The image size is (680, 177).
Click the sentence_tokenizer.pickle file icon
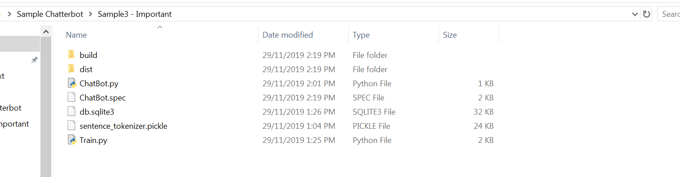tap(71, 126)
